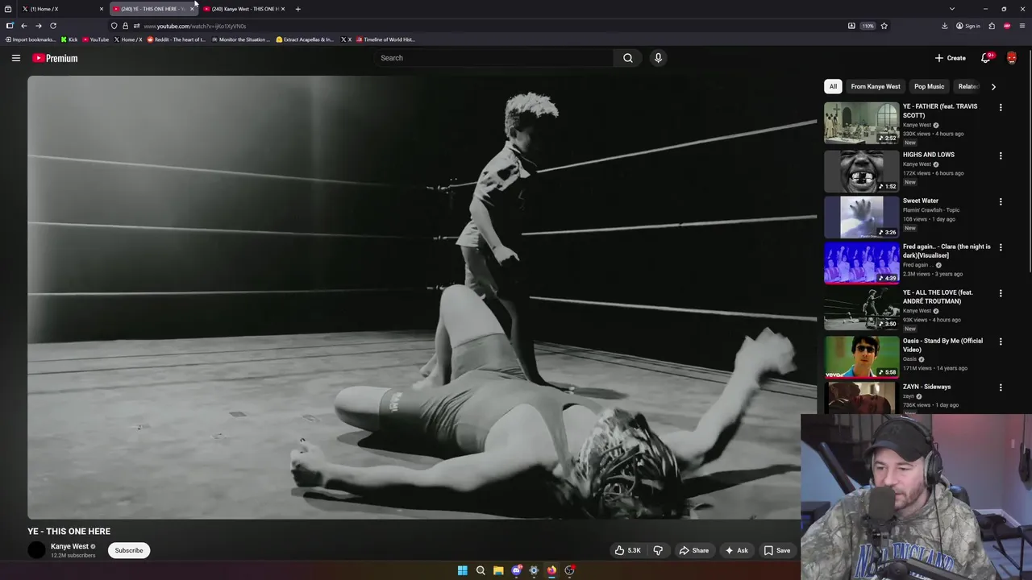The width and height of the screenshot is (1032, 580).
Task: Dislike the video with thumbs down
Action: click(658, 550)
